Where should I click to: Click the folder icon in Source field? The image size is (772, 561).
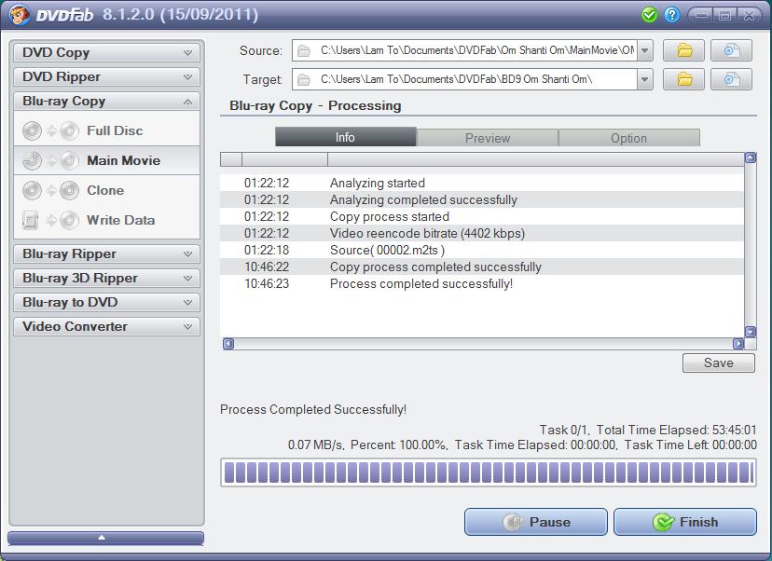304,50
